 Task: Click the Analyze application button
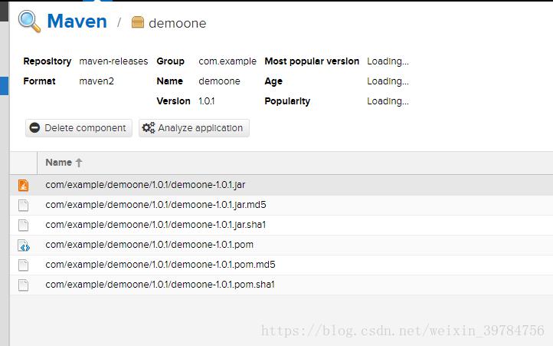pos(194,128)
